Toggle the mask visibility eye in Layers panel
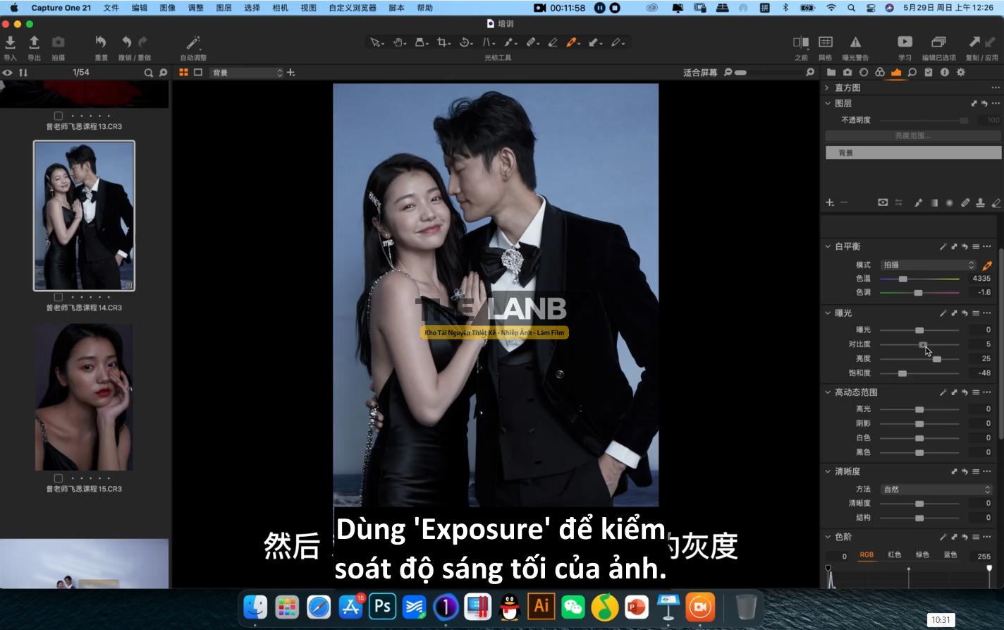Viewport: 1004px width, 630px height. coord(883,202)
